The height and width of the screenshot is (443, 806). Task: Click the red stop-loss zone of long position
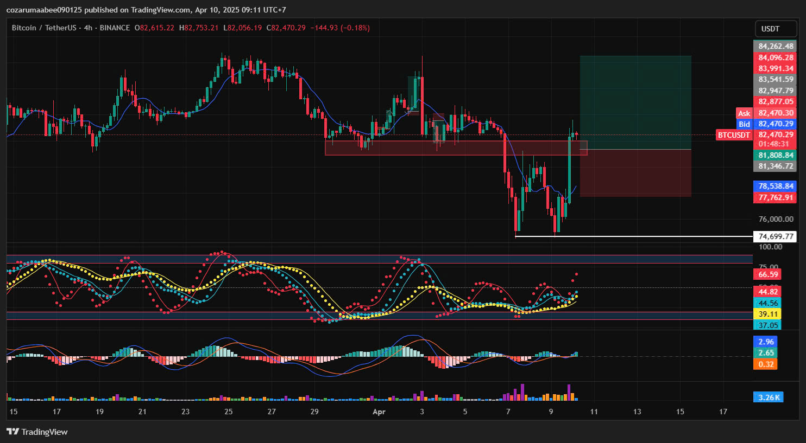click(635, 172)
